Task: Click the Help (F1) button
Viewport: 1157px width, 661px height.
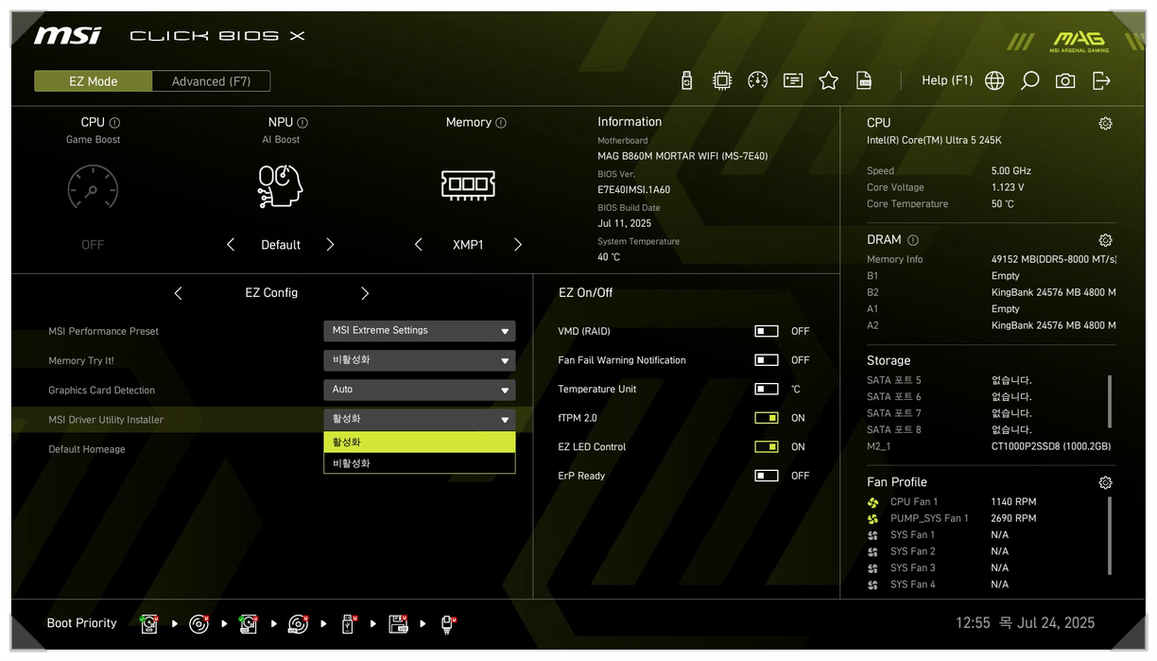Action: [x=946, y=80]
